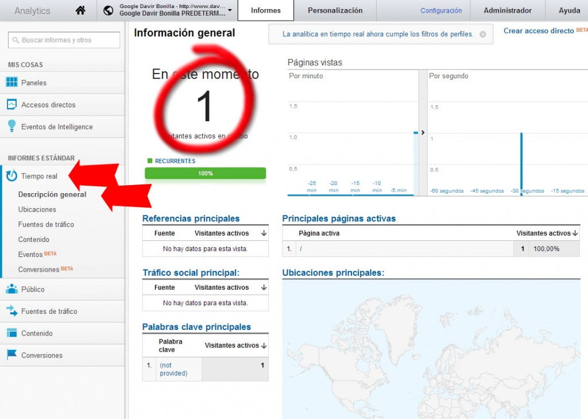
Task: Click the Crear acceso directo BETA link
Action: point(538,30)
